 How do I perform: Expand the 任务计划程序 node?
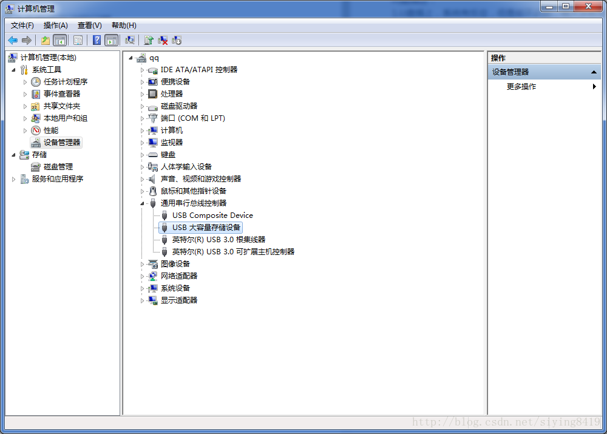click(x=25, y=82)
